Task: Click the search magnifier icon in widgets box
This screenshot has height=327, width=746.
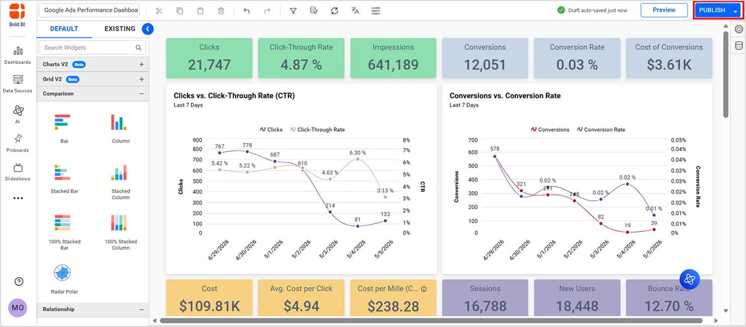Action: [138, 48]
